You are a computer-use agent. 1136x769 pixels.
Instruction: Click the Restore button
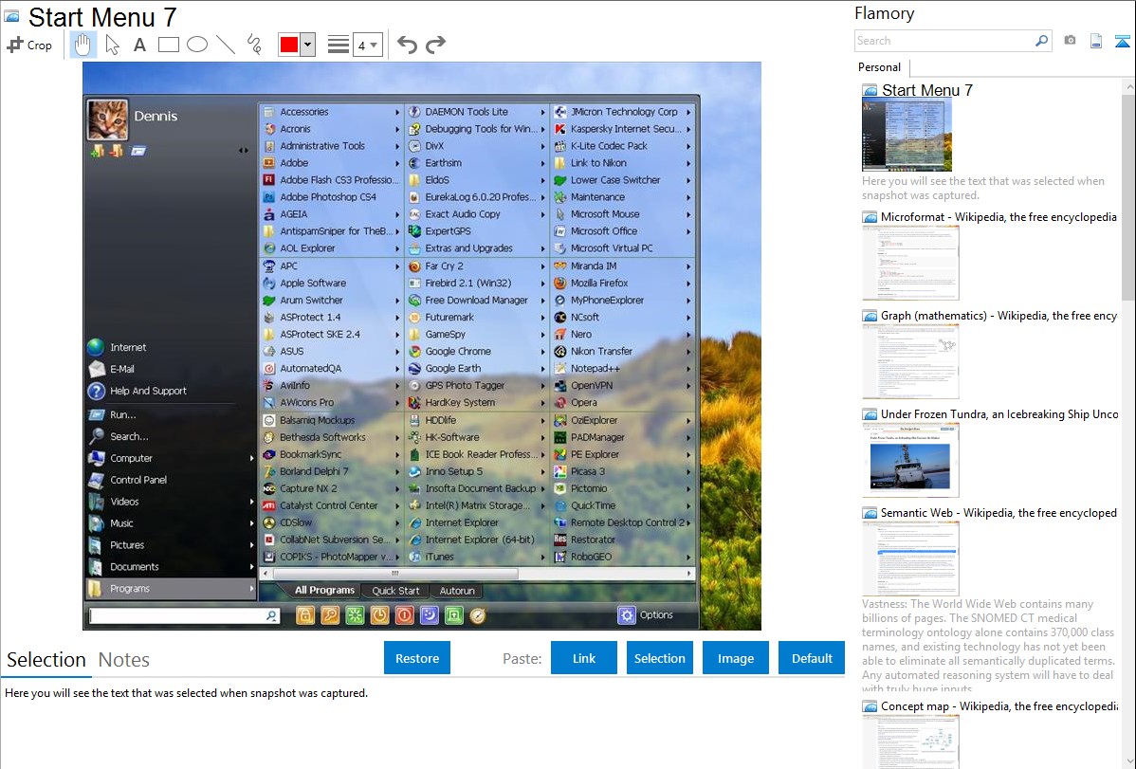(x=417, y=658)
